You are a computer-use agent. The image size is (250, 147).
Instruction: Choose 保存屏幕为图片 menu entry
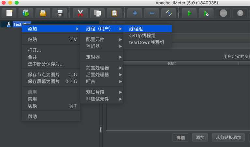pos(51,81)
